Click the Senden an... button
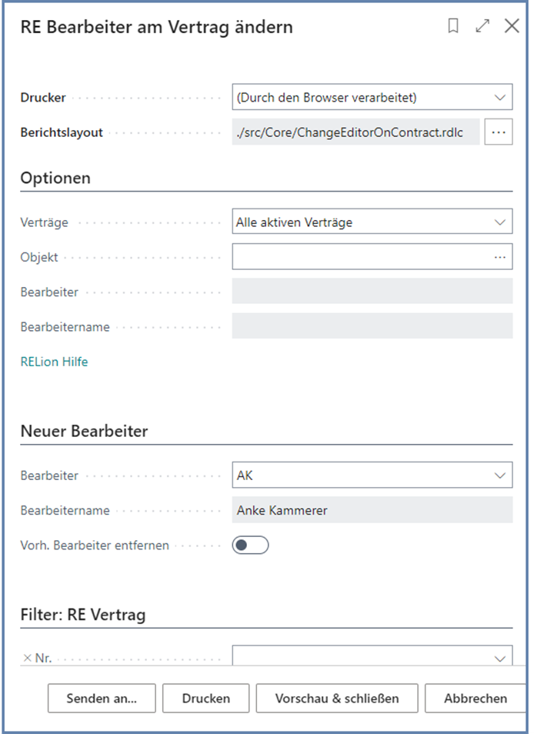The width and height of the screenshot is (534, 734). 102,698
